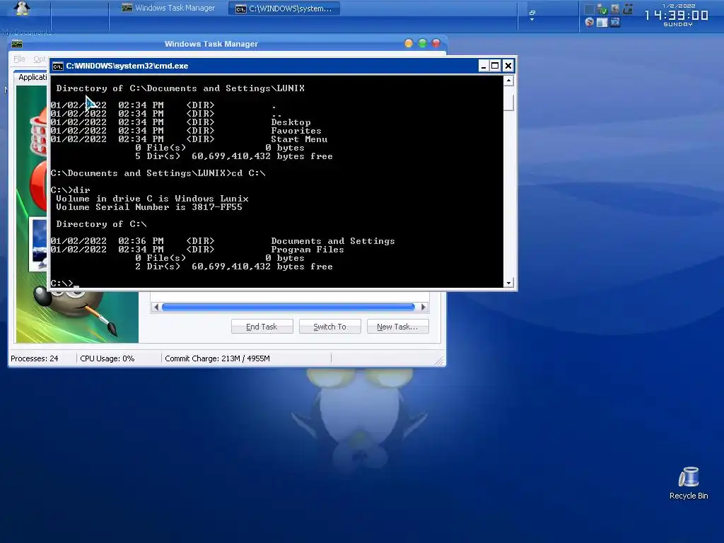Click 'Commit Charge: 213M / 4955M' status entry
The image size is (724, 543).
(217, 358)
